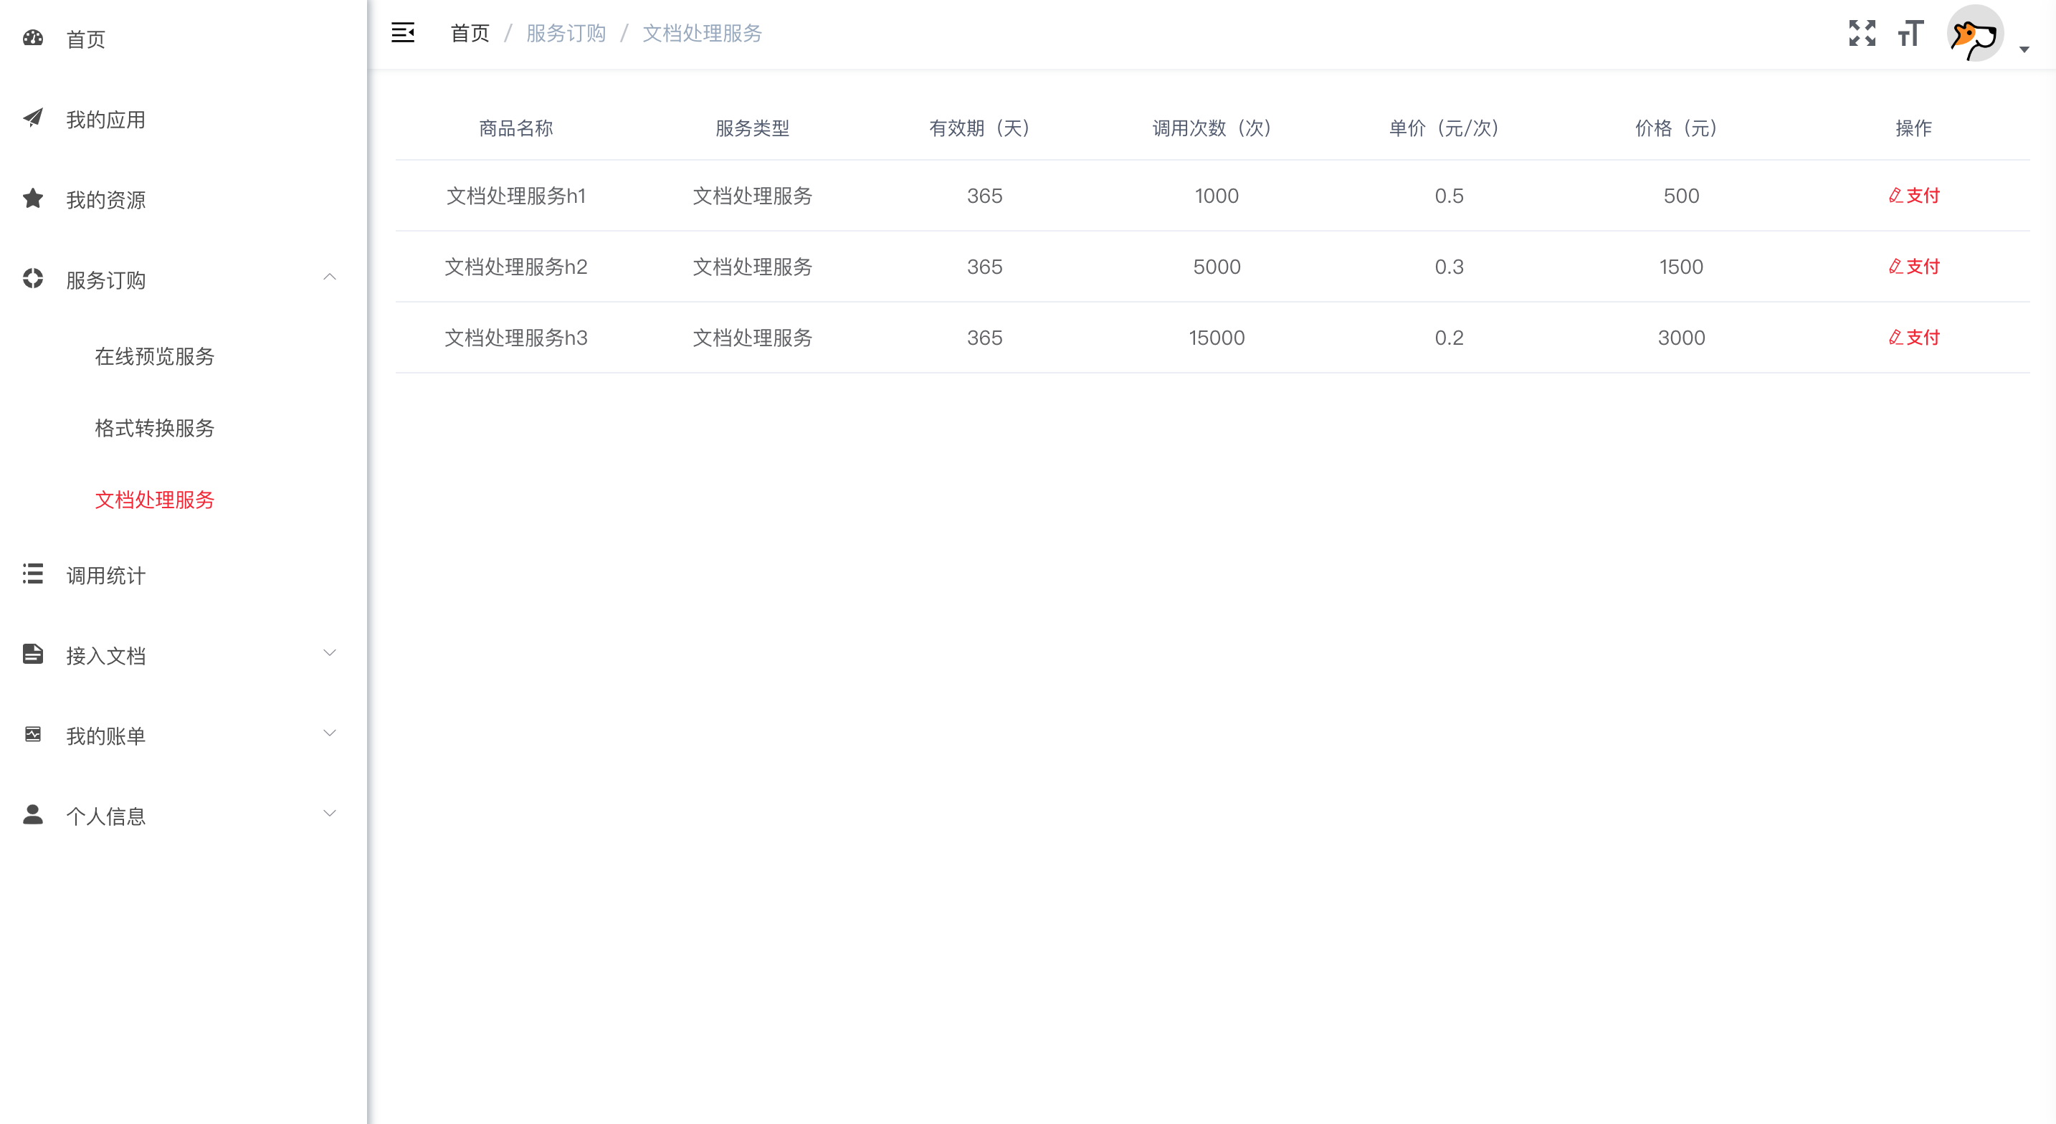This screenshot has width=2056, height=1124.
Task: Click the list icon for 调用统计
Action: click(33, 574)
